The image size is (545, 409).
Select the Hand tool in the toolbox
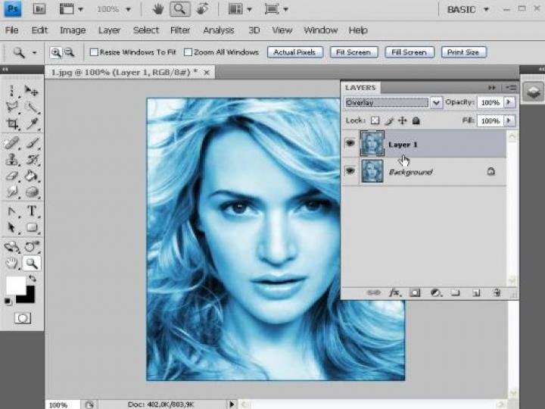coord(12,264)
